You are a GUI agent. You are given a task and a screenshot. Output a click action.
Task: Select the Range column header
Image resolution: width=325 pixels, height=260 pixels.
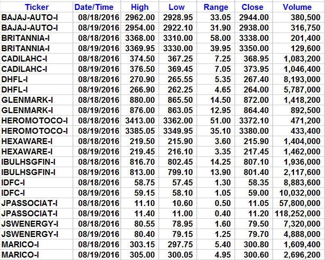(216, 7)
